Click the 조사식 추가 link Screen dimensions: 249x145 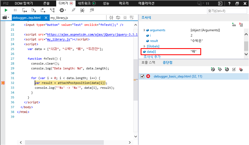coord(152,57)
